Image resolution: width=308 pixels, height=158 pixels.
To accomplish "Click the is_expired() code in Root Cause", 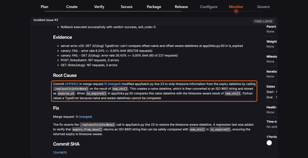I will click(96, 93).
